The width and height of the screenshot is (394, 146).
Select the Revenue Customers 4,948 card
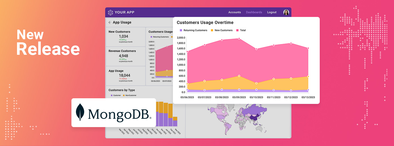click(x=126, y=56)
